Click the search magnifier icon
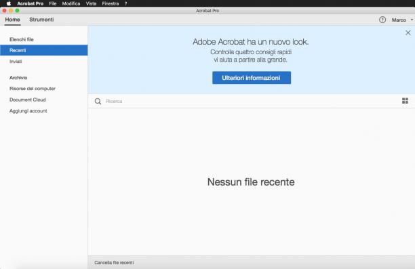Viewport: 415px width, 269px height. [98, 102]
